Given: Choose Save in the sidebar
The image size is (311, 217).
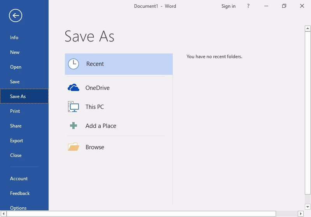Looking at the screenshot, I should click(x=24, y=82).
